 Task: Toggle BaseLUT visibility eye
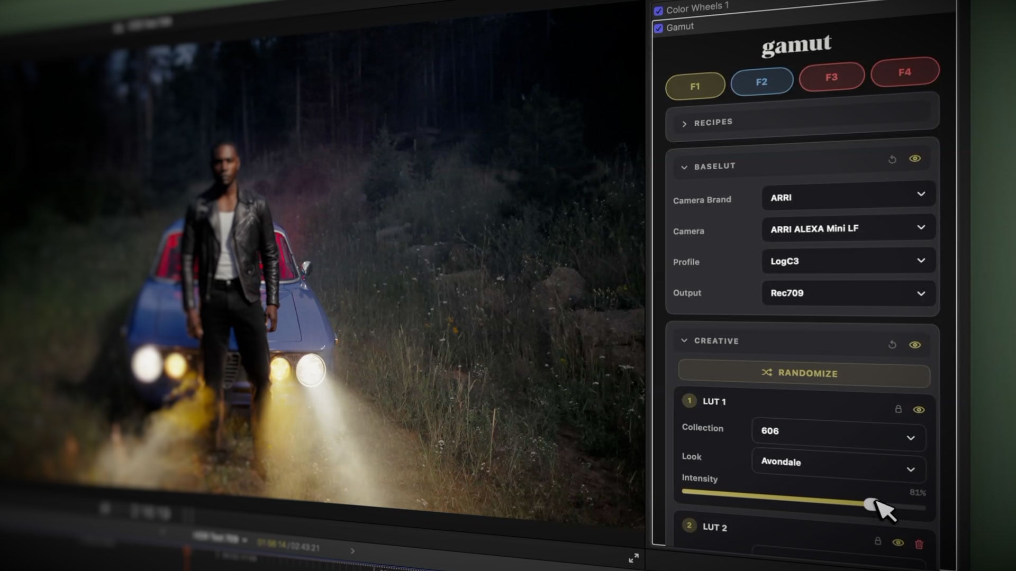tap(915, 159)
